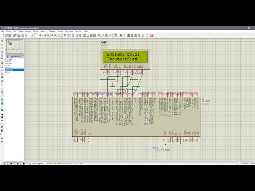
Task: Click the Save Design icon
Action: [x=10, y=36]
